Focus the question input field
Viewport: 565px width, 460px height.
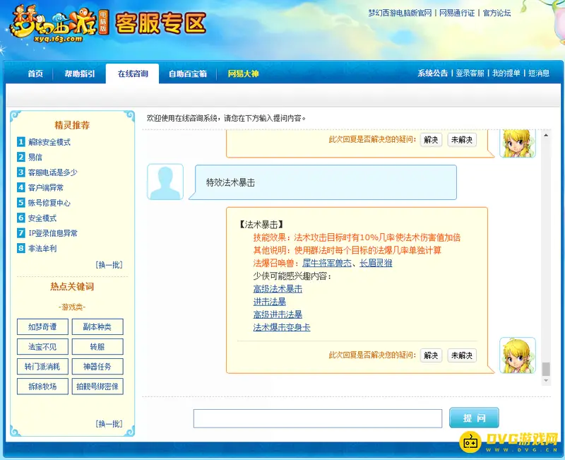click(x=318, y=418)
